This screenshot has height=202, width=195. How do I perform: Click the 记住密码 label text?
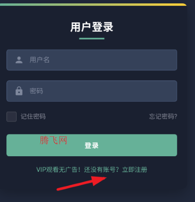tap(33, 116)
